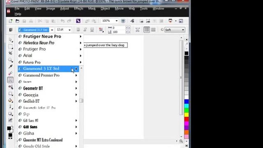Click the Undo arrow icon
The width and height of the screenshot is (263, 148).
(62, 21)
